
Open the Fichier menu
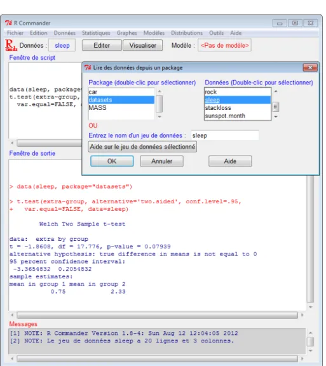(15, 33)
